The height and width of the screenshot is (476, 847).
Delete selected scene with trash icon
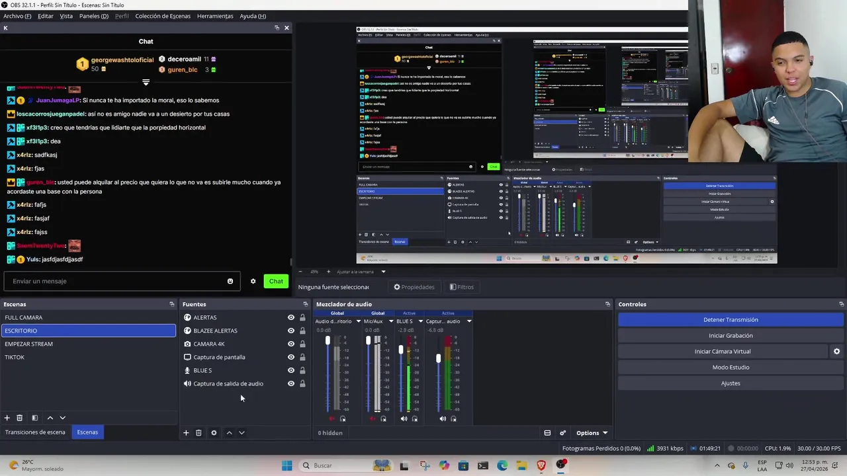pos(19,418)
